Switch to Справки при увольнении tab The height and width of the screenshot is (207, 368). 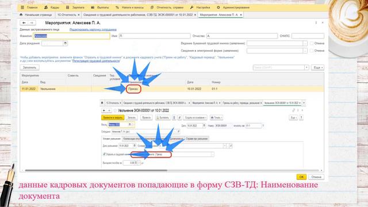pyautogui.click(x=197, y=139)
